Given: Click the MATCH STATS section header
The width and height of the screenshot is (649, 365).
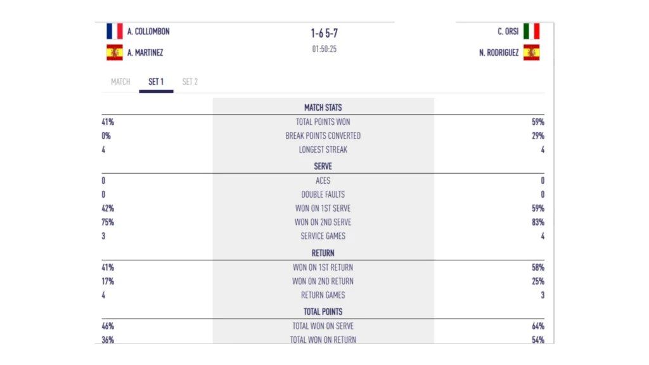Looking at the screenshot, I should (x=323, y=108).
